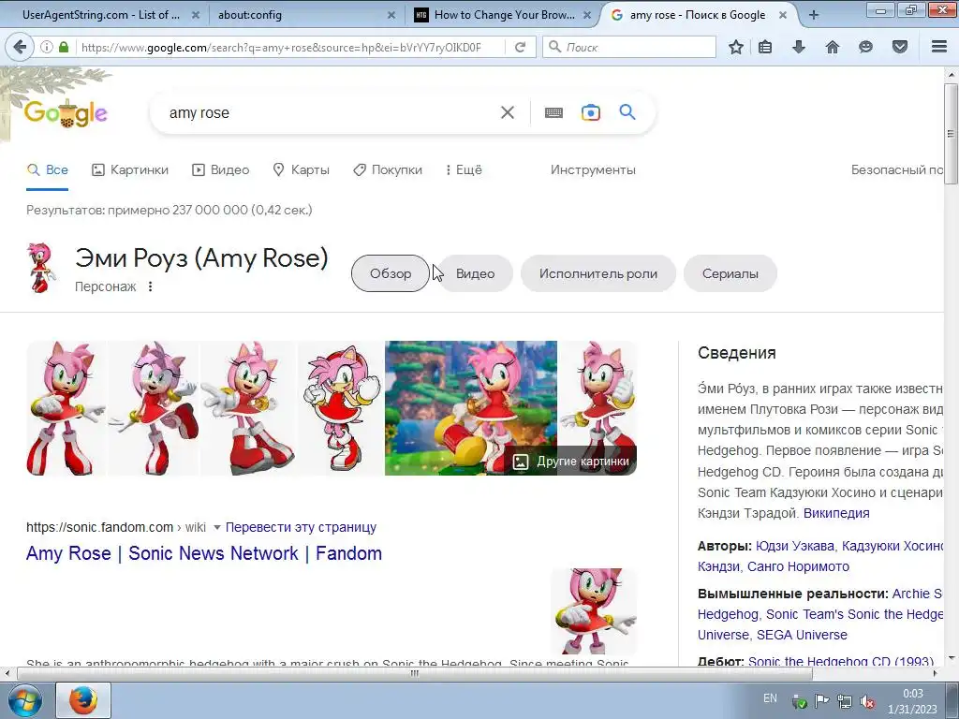Click the EN language indicator
The width and height of the screenshot is (959, 719).
click(x=770, y=698)
